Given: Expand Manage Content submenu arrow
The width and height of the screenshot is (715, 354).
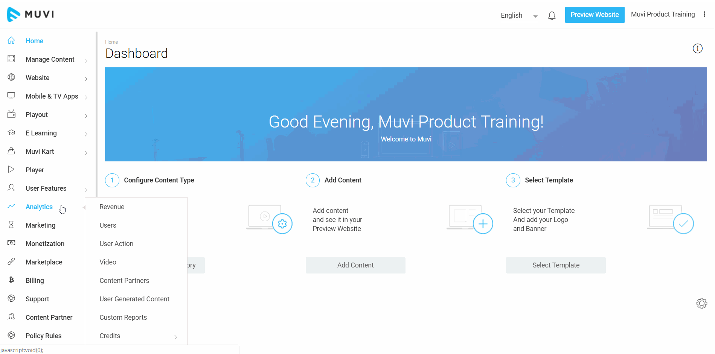Looking at the screenshot, I should point(86,61).
